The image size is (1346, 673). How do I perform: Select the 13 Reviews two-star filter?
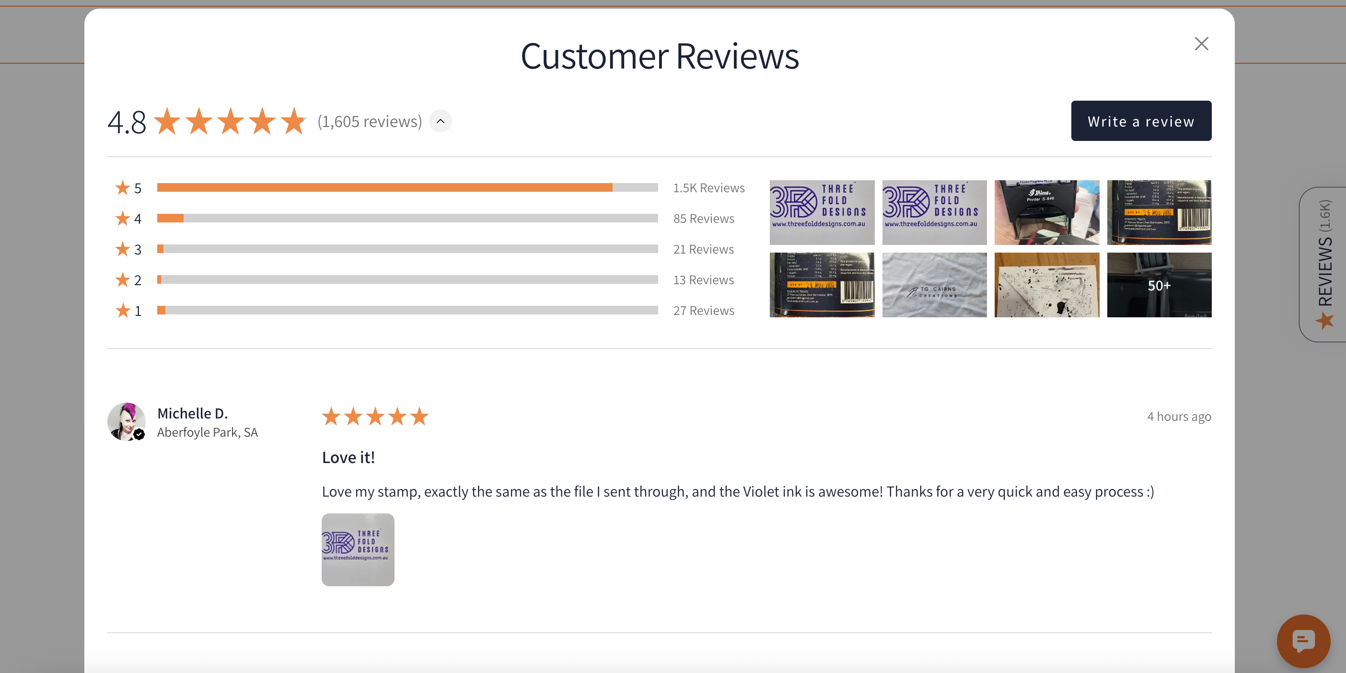(x=703, y=280)
